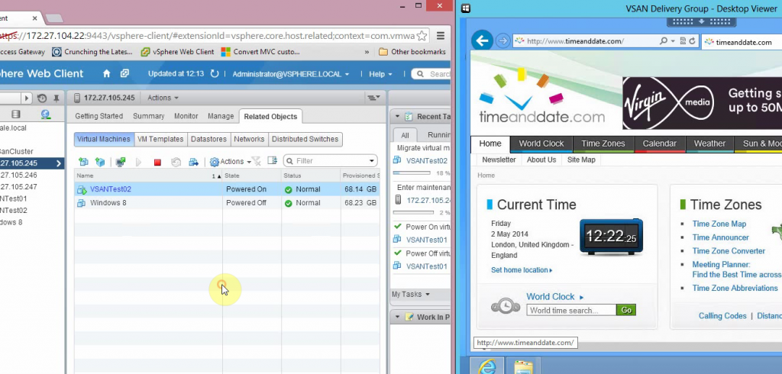Screen dimensions: 782x374
Task: Click the Migrate virtual machine toolbar icon
Action: 194,162
